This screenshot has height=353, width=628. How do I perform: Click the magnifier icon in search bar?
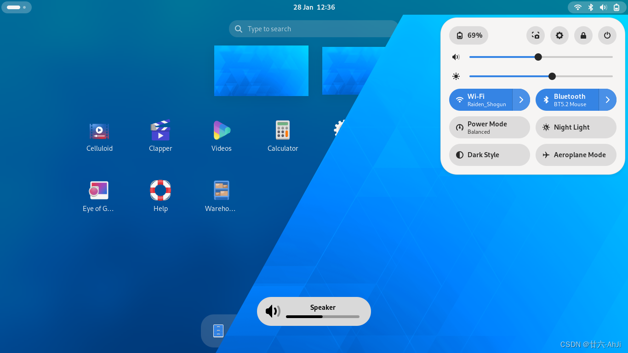[x=239, y=29]
